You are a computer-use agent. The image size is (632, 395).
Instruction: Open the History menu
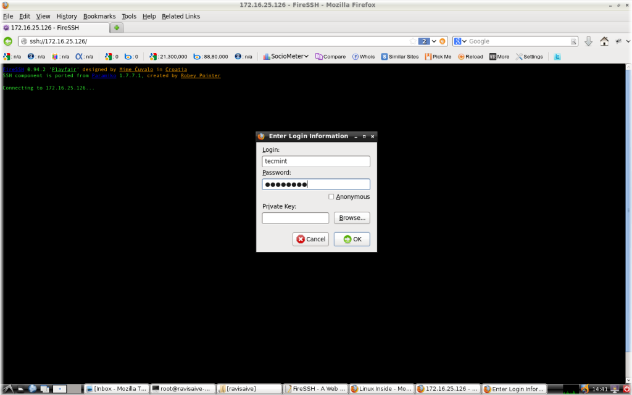(67, 16)
